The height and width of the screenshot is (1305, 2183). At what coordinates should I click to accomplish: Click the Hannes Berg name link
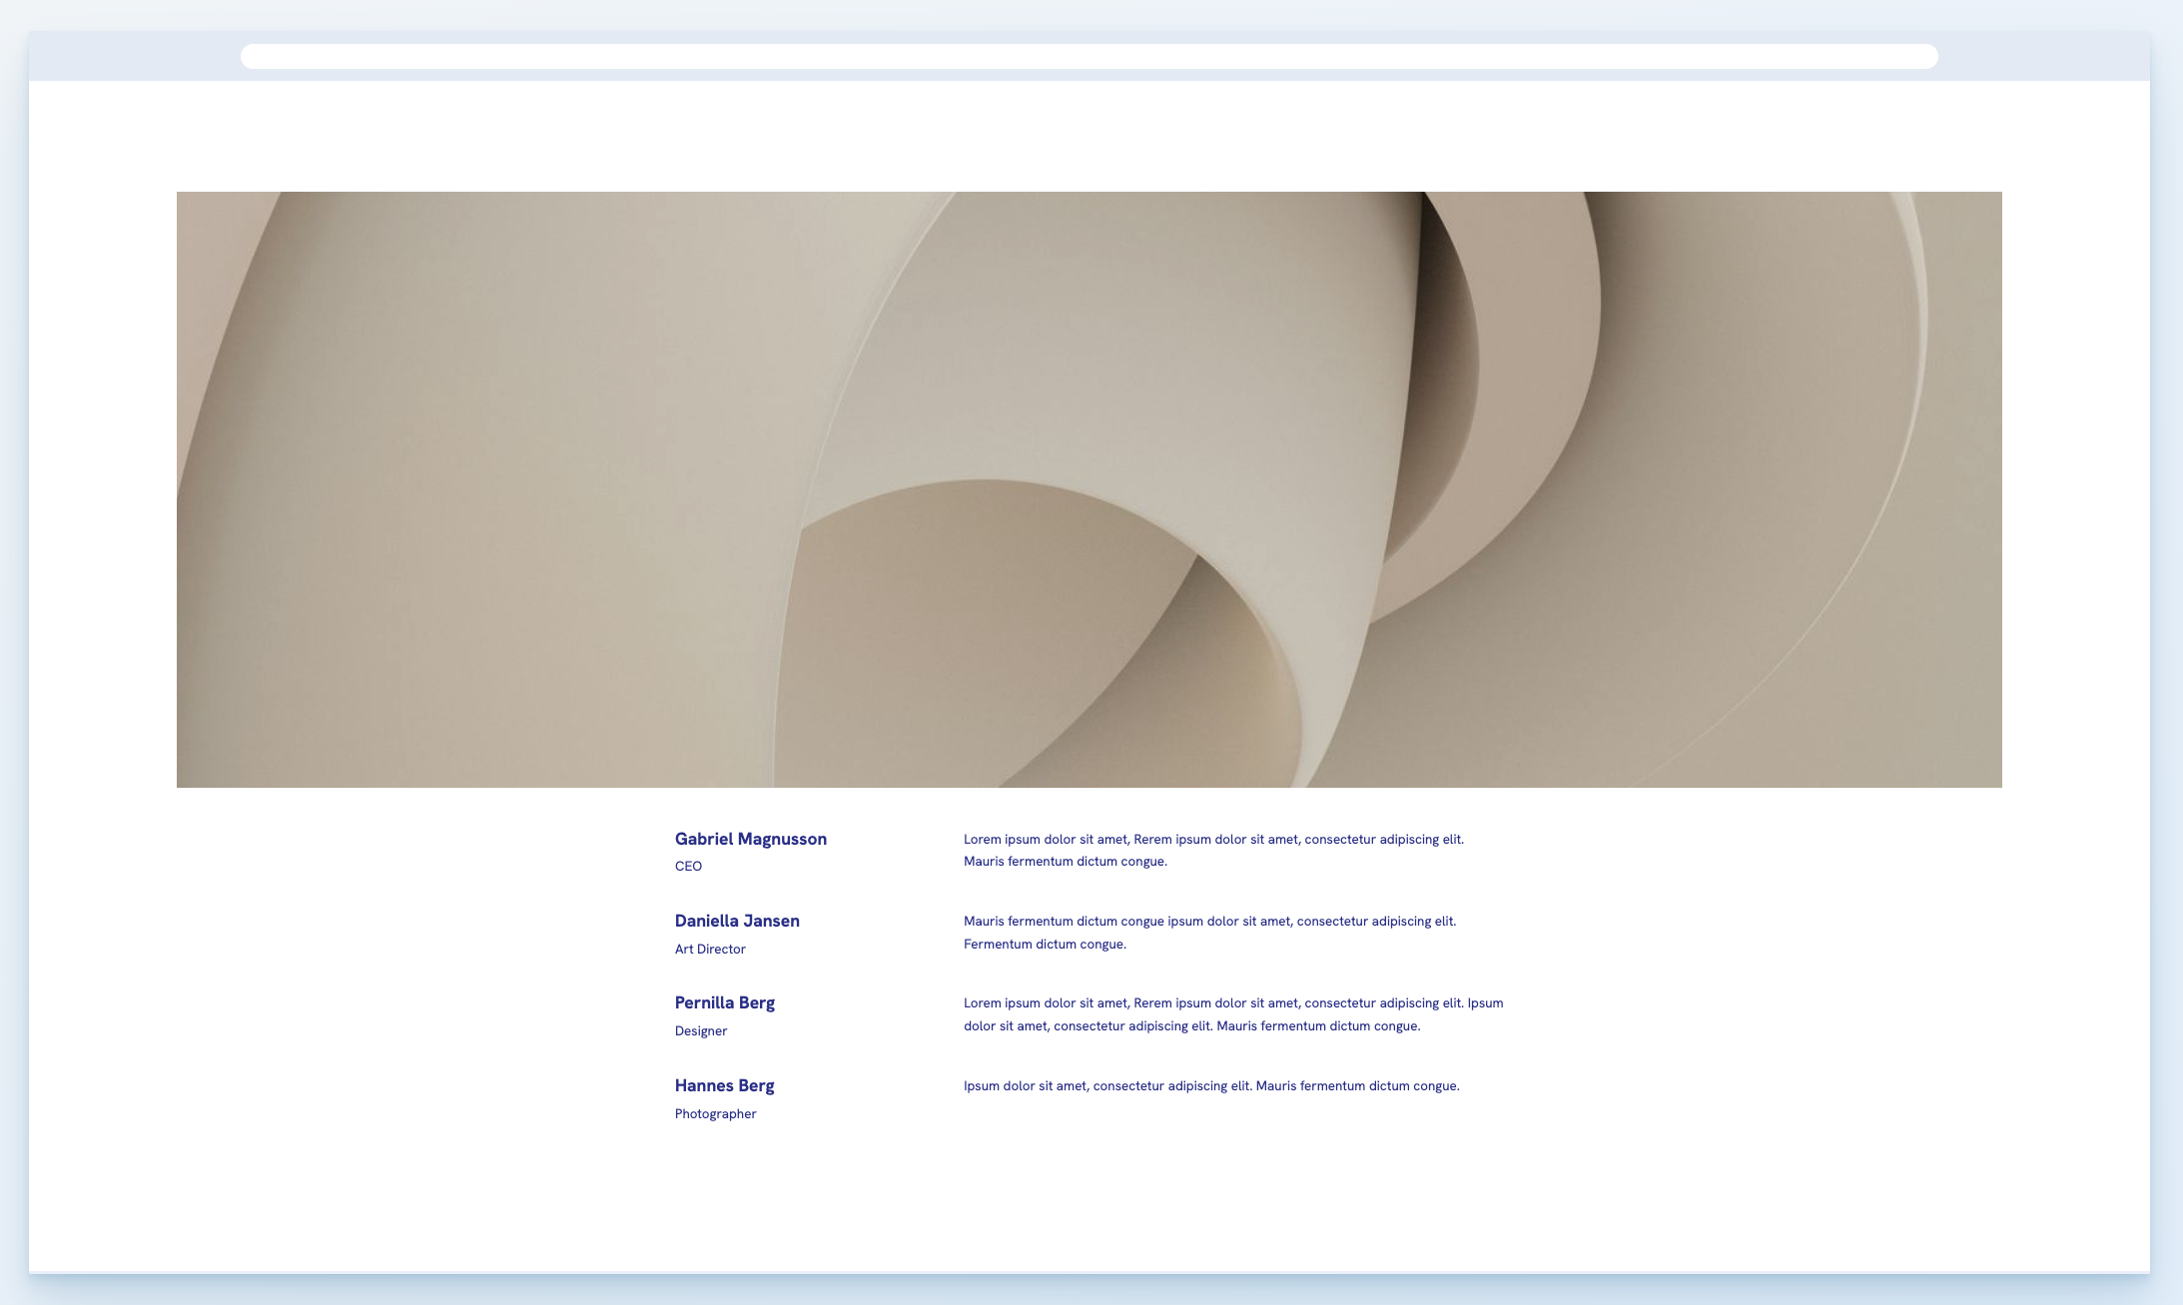tap(724, 1085)
